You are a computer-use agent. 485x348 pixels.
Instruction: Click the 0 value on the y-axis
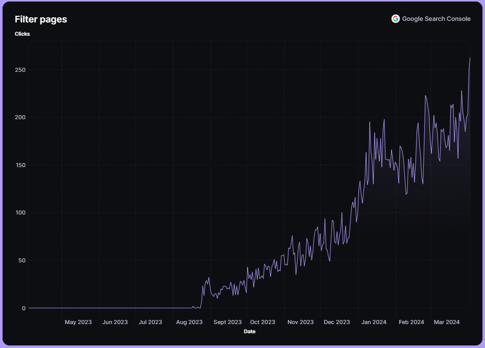click(x=23, y=308)
